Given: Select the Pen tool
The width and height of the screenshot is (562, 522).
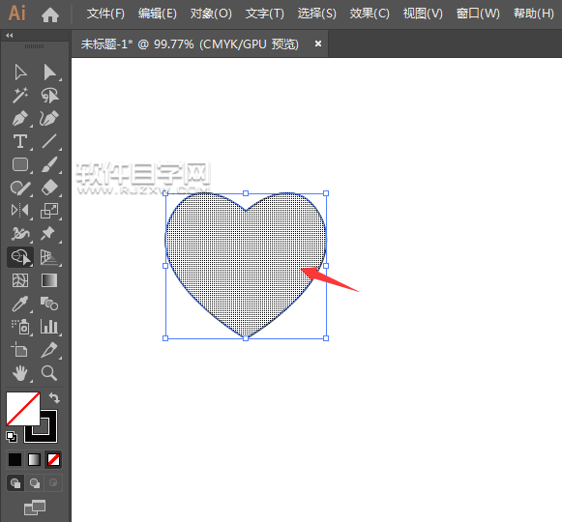Looking at the screenshot, I should (20, 119).
